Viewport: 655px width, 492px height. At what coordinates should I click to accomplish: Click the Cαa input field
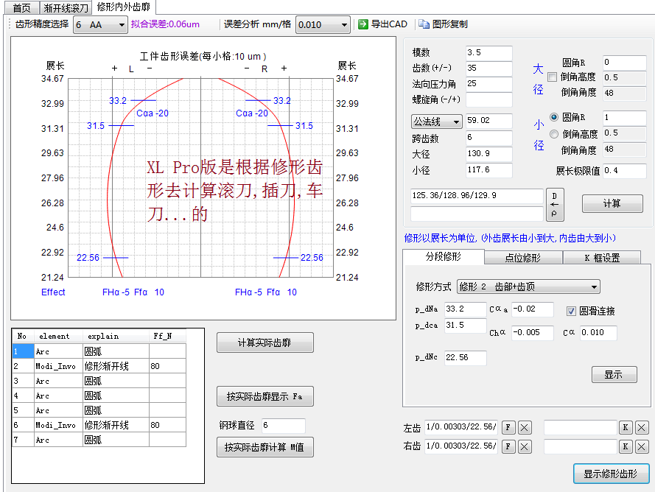(533, 309)
